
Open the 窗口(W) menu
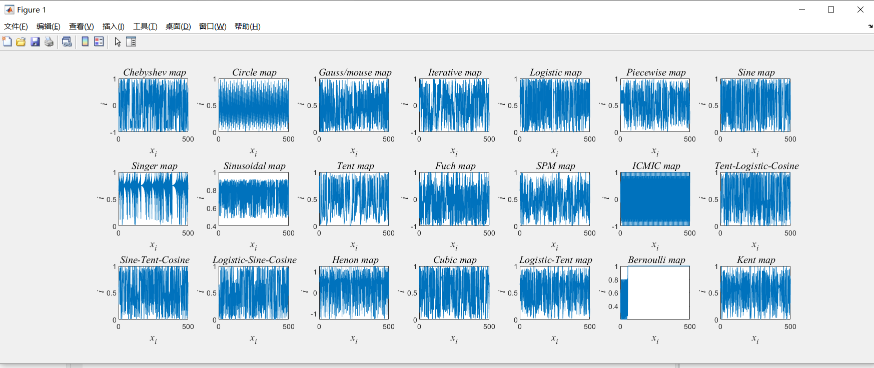pyautogui.click(x=213, y=26)
